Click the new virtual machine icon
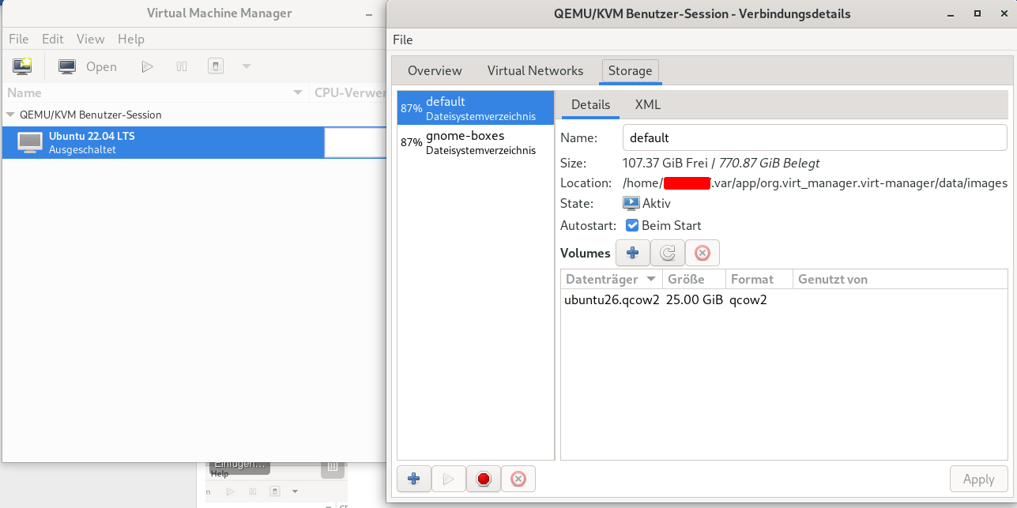Screen dimensions: 1017x508 click(x=22, y=66)
